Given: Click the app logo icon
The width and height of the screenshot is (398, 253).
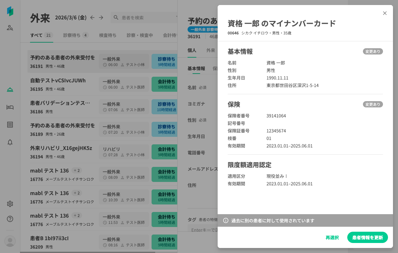Looking at the screenshot, I should pos(10,11).
